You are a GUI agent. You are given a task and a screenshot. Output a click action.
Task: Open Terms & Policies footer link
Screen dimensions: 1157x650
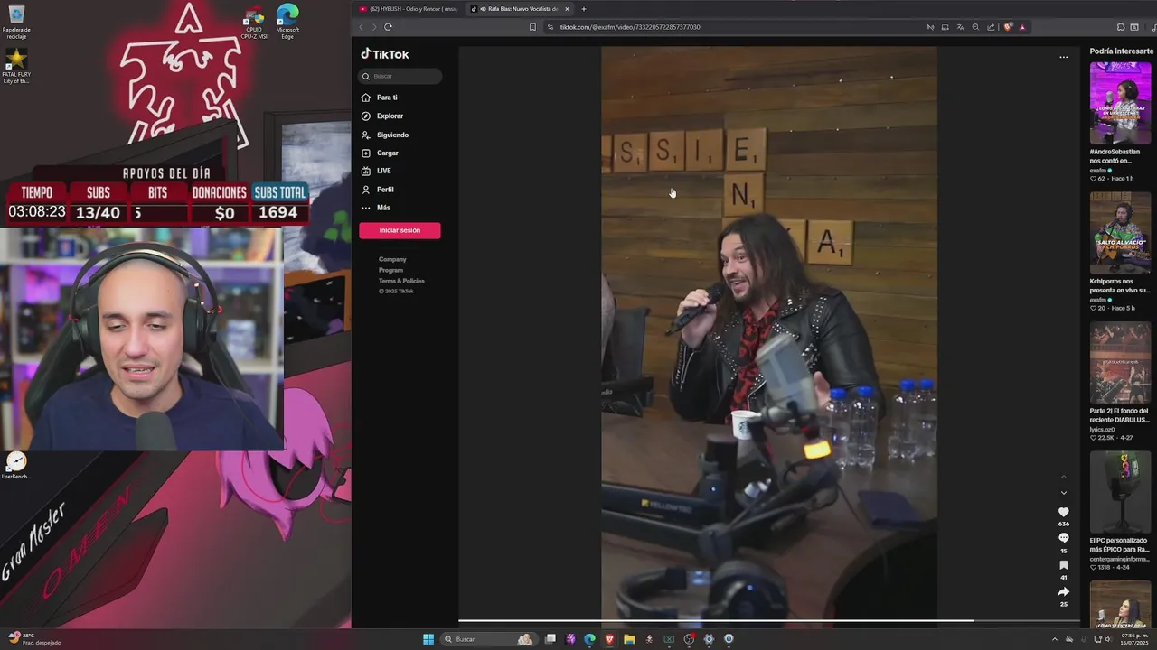(401, 281)
